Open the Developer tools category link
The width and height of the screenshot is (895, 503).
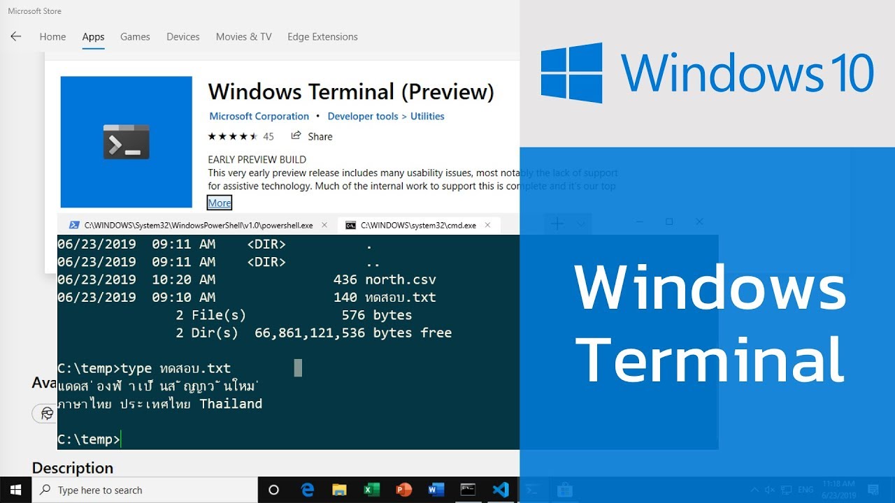pyautogui.click(x=363, y=116)
